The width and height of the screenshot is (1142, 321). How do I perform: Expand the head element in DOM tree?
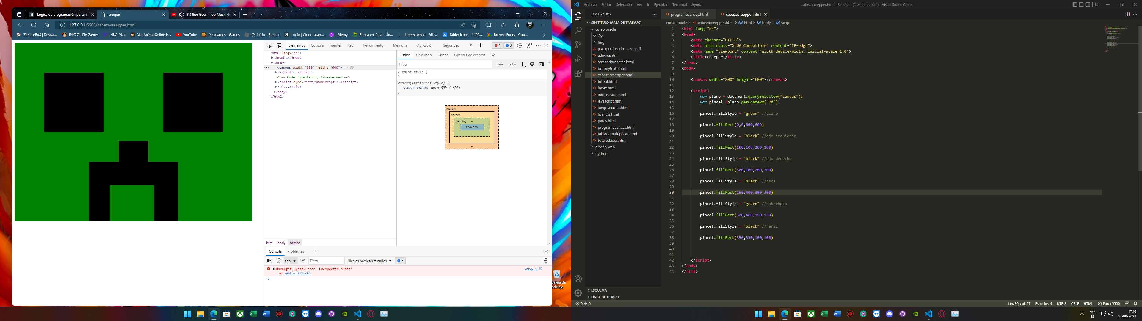272,58
